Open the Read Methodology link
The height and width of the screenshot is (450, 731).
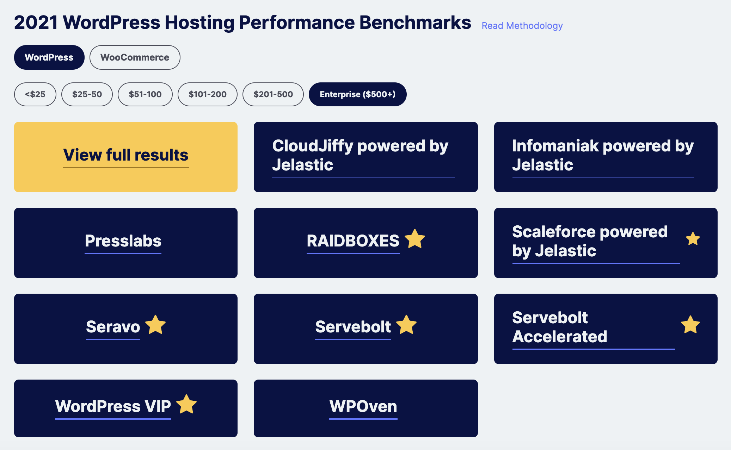(x=522, y=26)
